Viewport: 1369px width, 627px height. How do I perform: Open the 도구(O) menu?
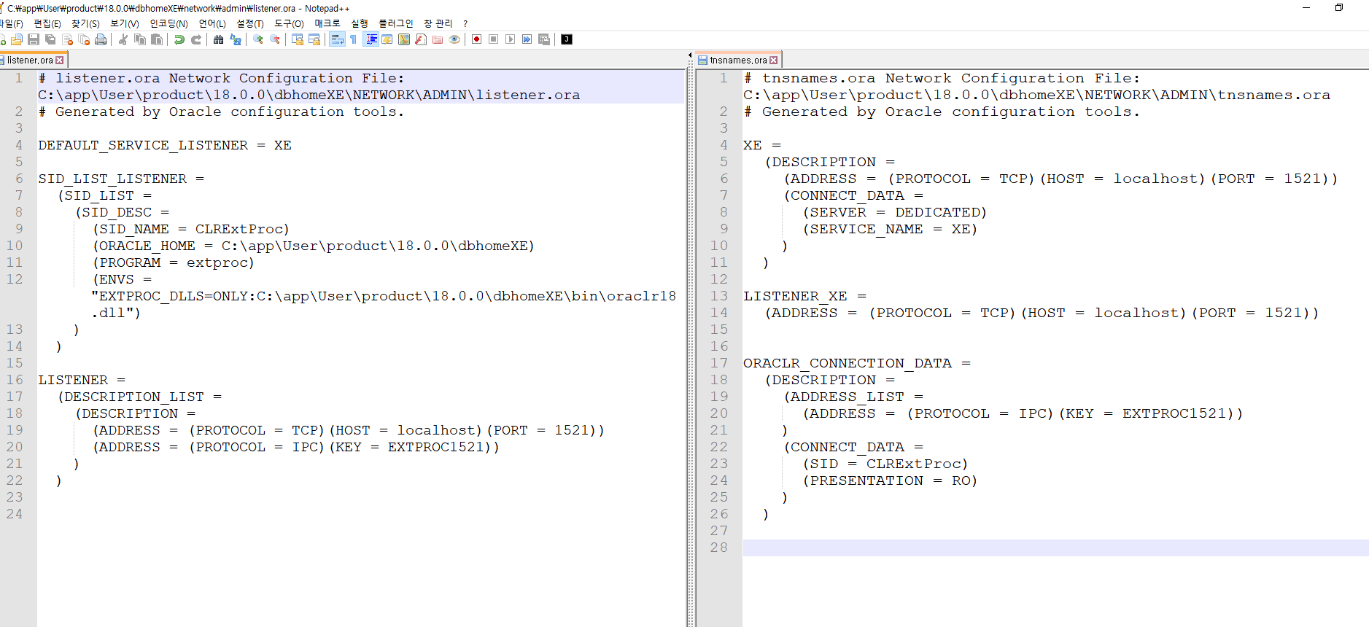point(289,24)
